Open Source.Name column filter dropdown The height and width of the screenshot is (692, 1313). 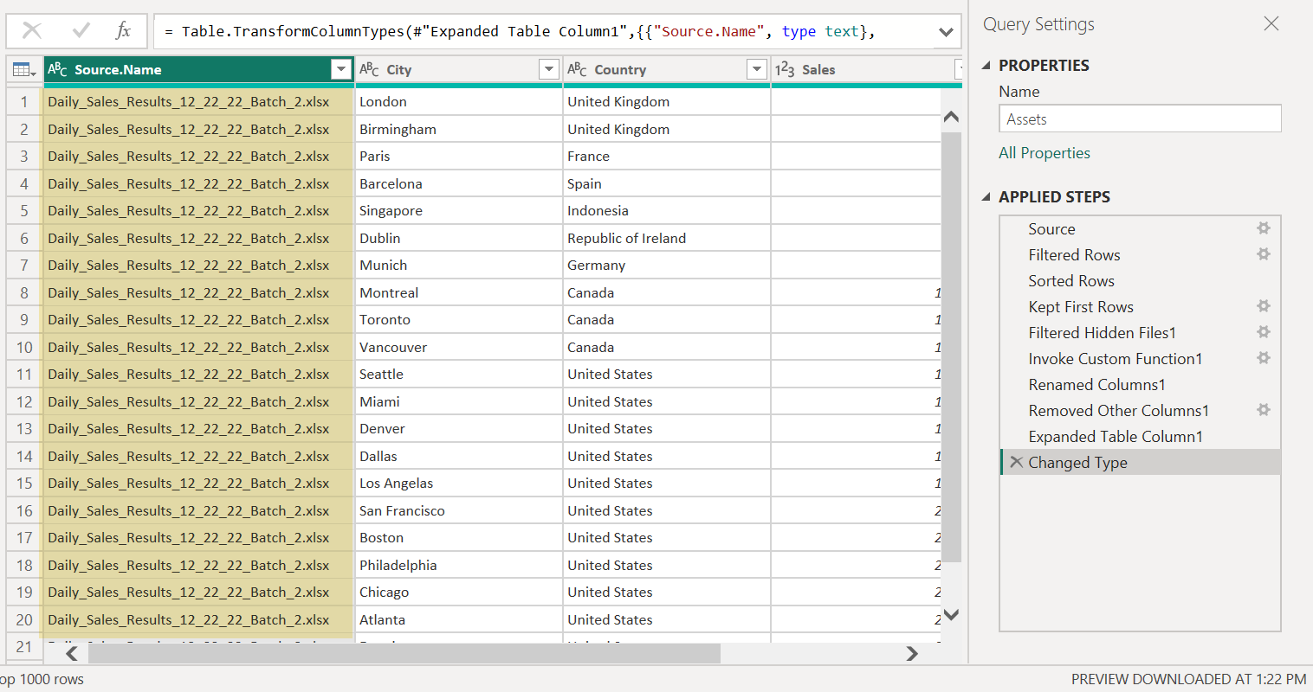coord(341,69)
